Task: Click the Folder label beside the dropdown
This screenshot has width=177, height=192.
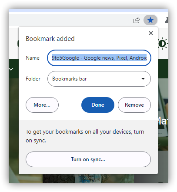Action: (x=33, y=79)
